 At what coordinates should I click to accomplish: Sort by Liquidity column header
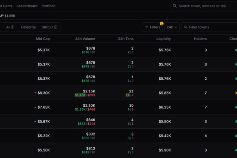163,39
